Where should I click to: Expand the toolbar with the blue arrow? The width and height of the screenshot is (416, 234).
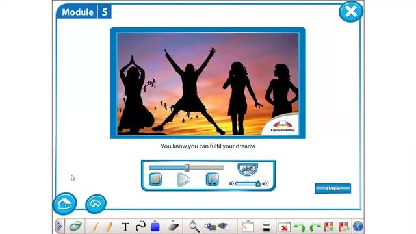tap(59, 226)
